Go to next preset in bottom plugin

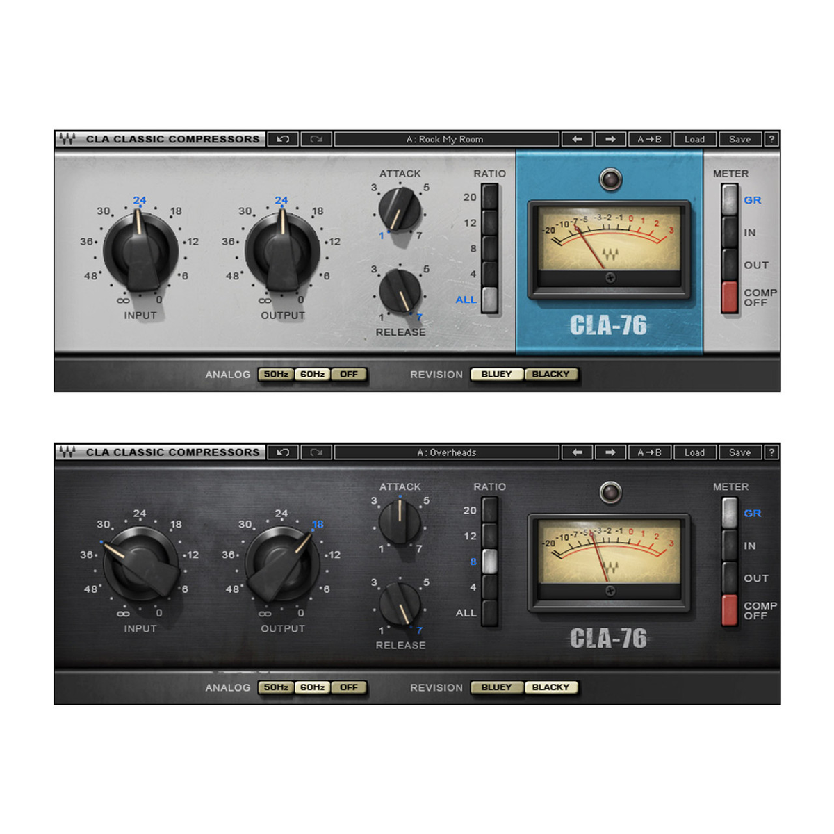click(610, 452)
